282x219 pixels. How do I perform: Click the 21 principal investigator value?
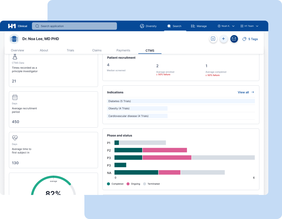pos(14,81)
